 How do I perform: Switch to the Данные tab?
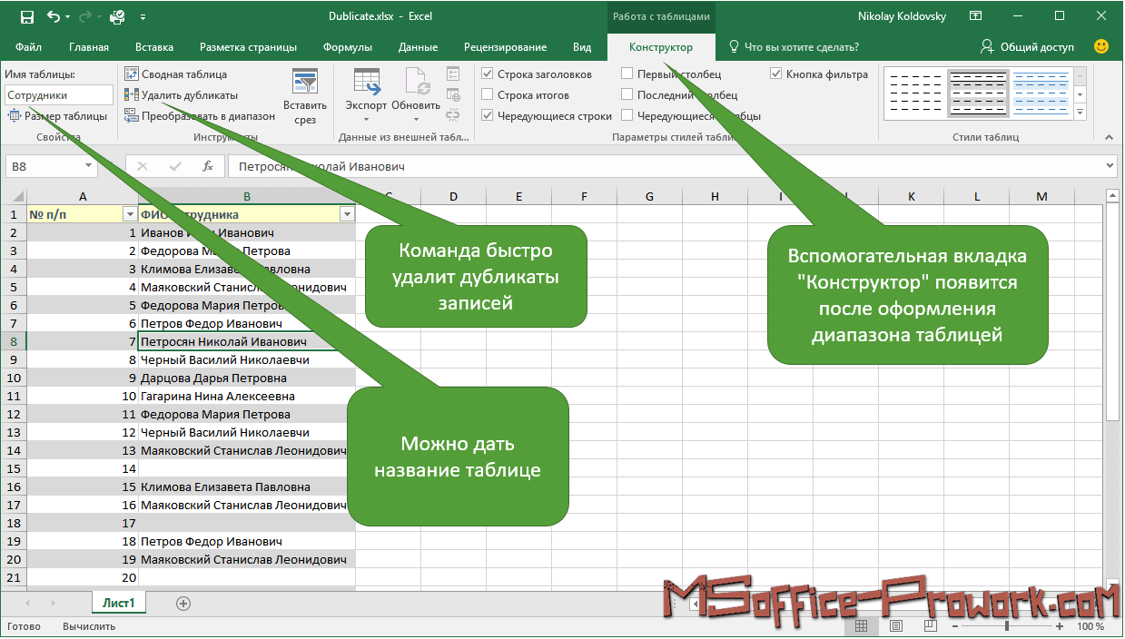418,47
